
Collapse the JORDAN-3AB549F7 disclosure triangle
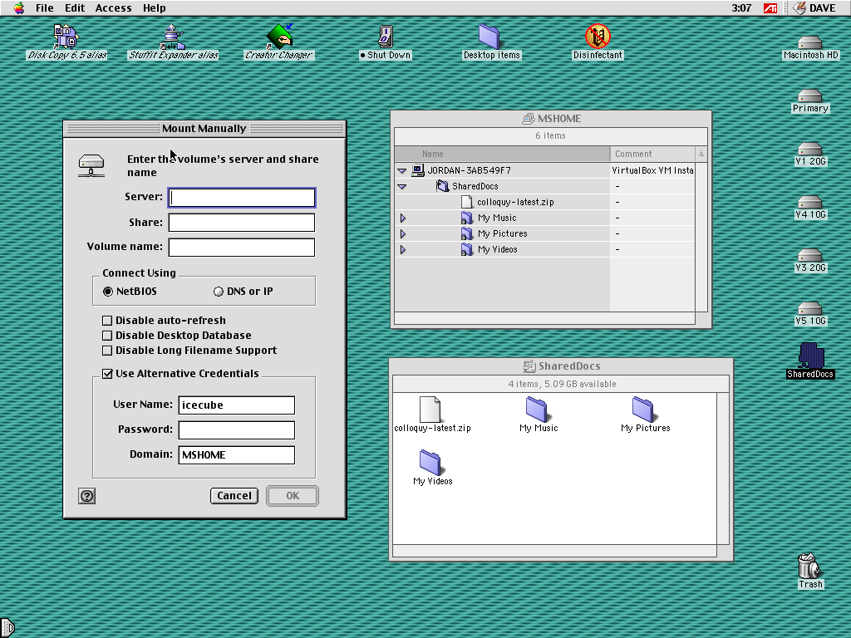click(401, 170)
